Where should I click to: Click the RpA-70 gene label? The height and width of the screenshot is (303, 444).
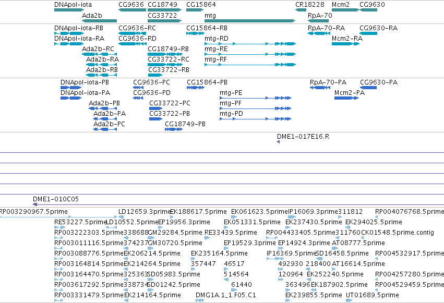[x=320, y=16]
